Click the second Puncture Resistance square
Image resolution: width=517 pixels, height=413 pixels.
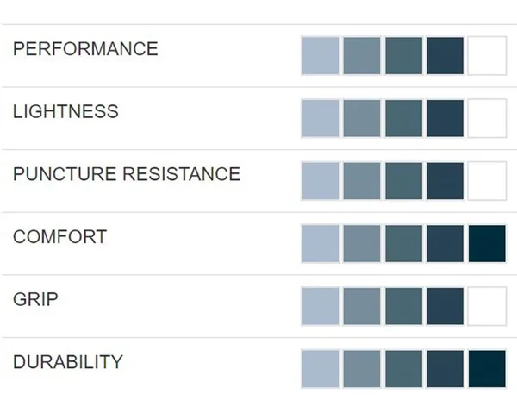click(362, 181)
